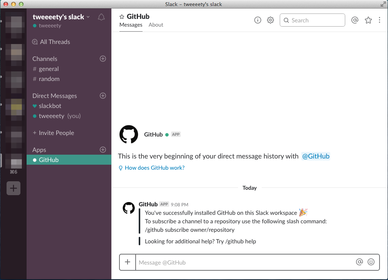The height and width of the screenshot is (280, 388).
Task: Start a new direct message using plus icon
Action: tap(103, 96)
